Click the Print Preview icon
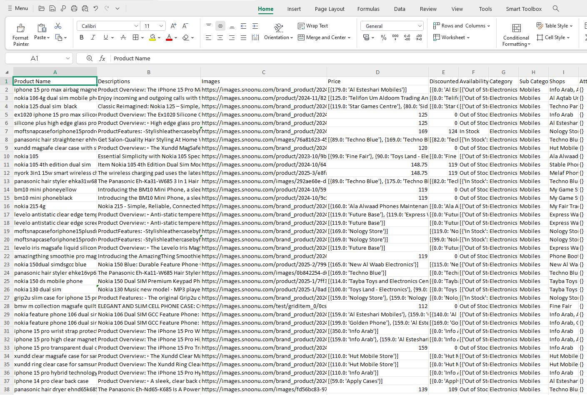Screen dimensions: 587x395 [85, 8]
